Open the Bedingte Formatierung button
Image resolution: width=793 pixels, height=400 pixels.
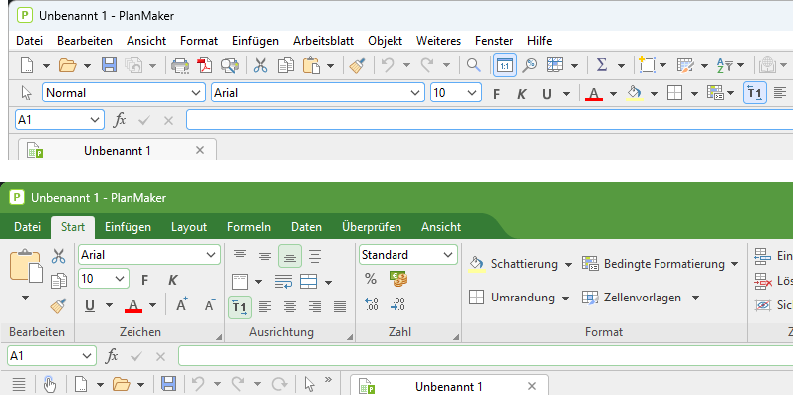[x=660, y=264]
